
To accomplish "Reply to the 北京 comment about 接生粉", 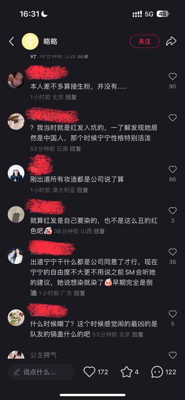I will click(71, 97).
